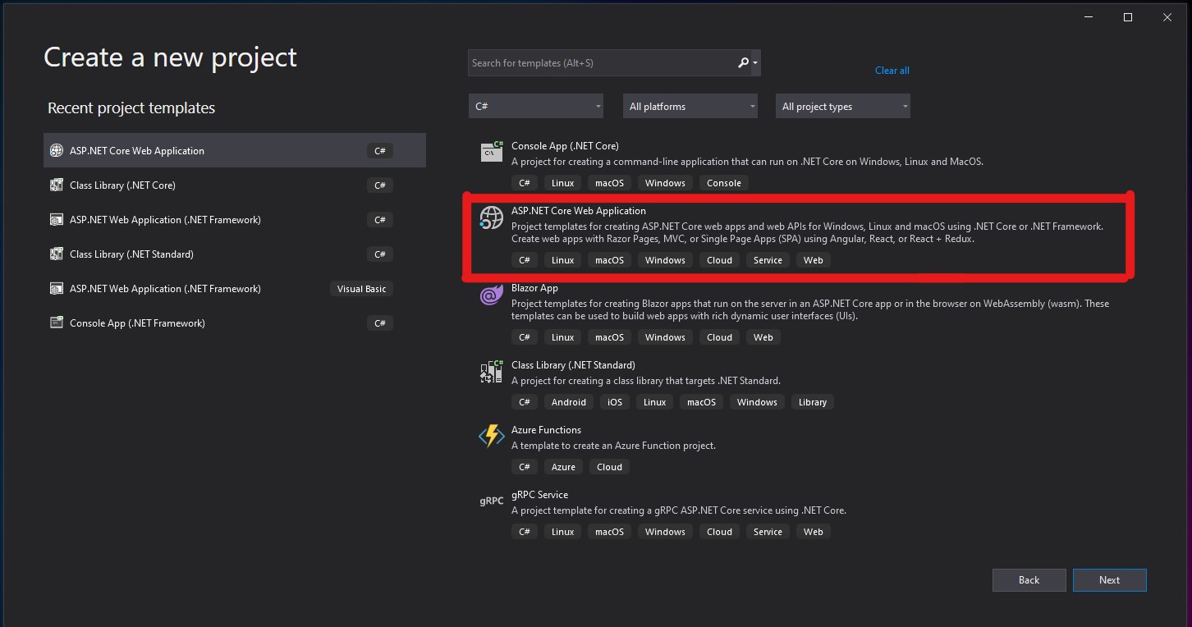
Task: Choose the Azure Functions lightning bolt icon
Action: (x=491, y=436)
